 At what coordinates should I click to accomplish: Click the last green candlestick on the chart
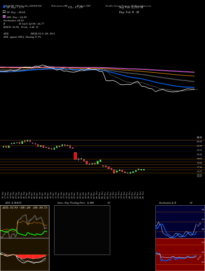point(144,170)
